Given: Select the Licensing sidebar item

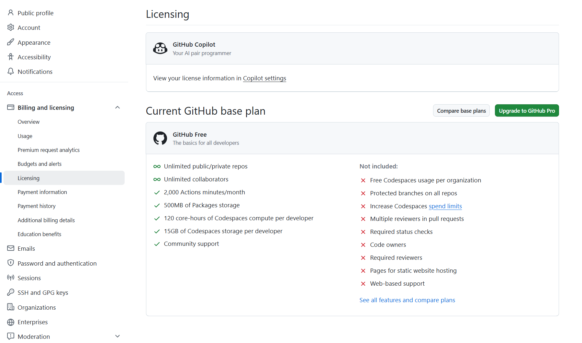Looking at the screenshot, I should click(x=64, y=178).
